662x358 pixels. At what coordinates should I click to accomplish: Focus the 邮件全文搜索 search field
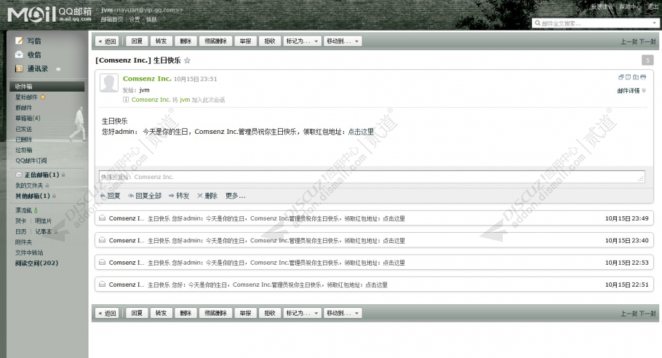pos(591,23)
